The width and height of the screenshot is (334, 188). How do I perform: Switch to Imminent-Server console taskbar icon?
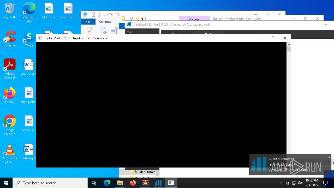(171, 183)
